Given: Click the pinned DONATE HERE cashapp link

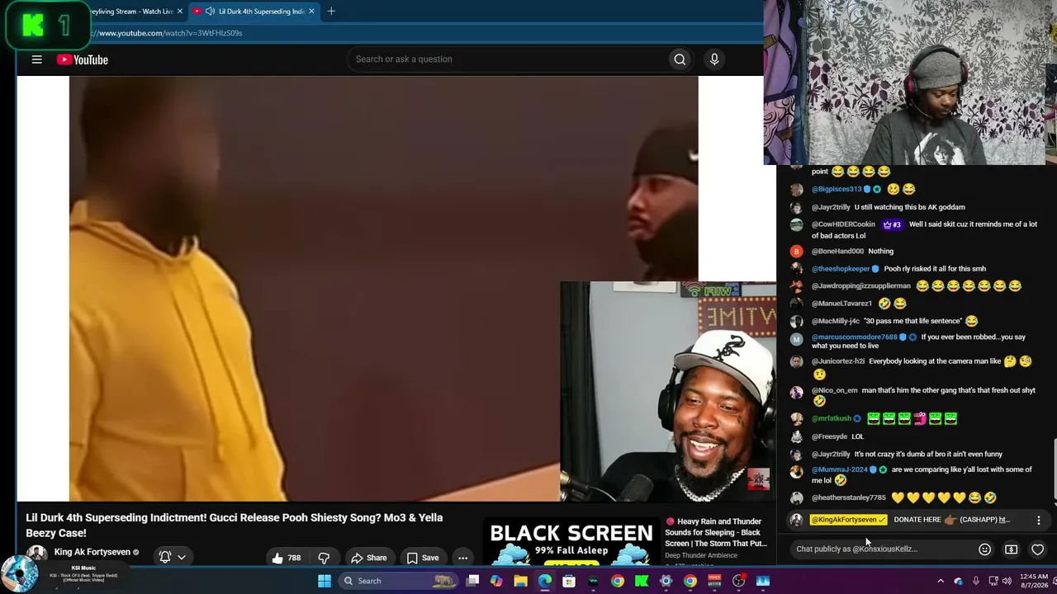Looking at the screenshot, I should click(951, 521).
